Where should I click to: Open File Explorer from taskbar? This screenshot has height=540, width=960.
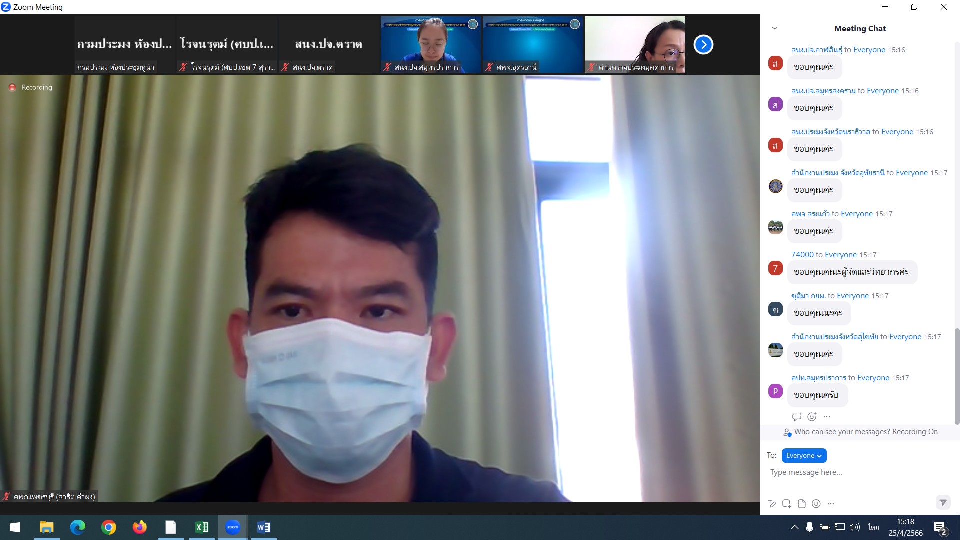click(x=46, y=527)
